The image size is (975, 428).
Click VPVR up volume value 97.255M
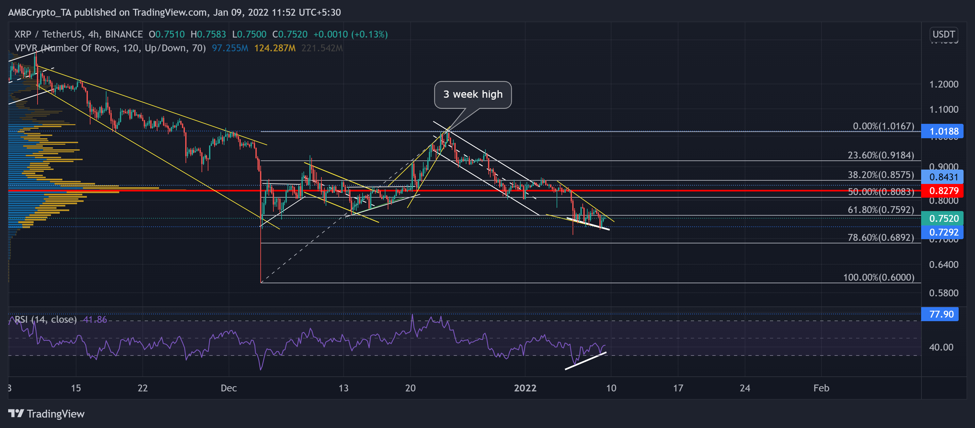(x=230, y=48)
